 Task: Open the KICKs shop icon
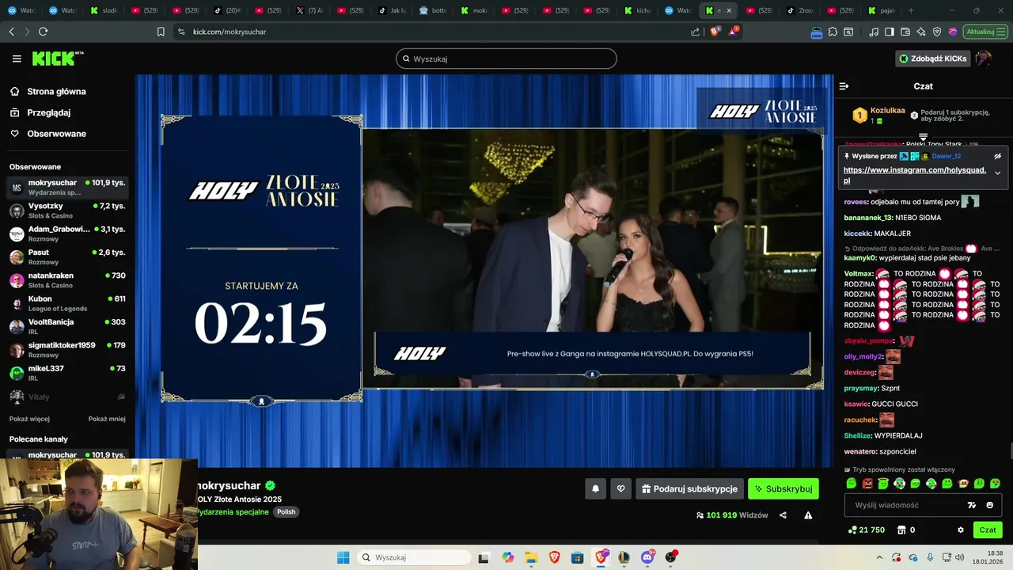(901, 530)
